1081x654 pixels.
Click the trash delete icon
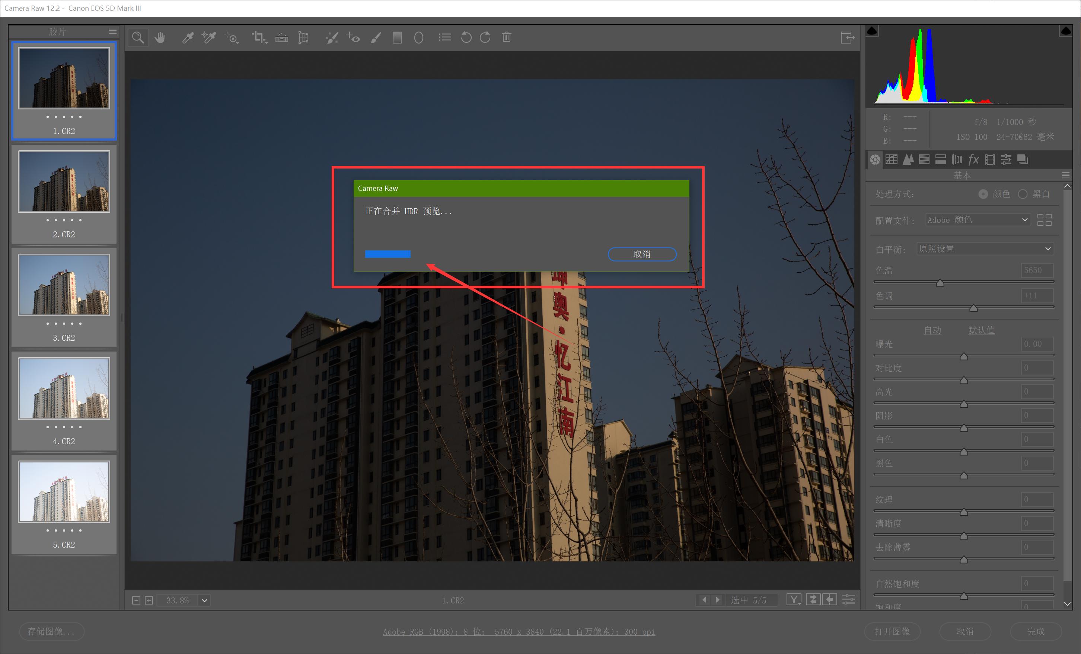click(x=507, y=38)
